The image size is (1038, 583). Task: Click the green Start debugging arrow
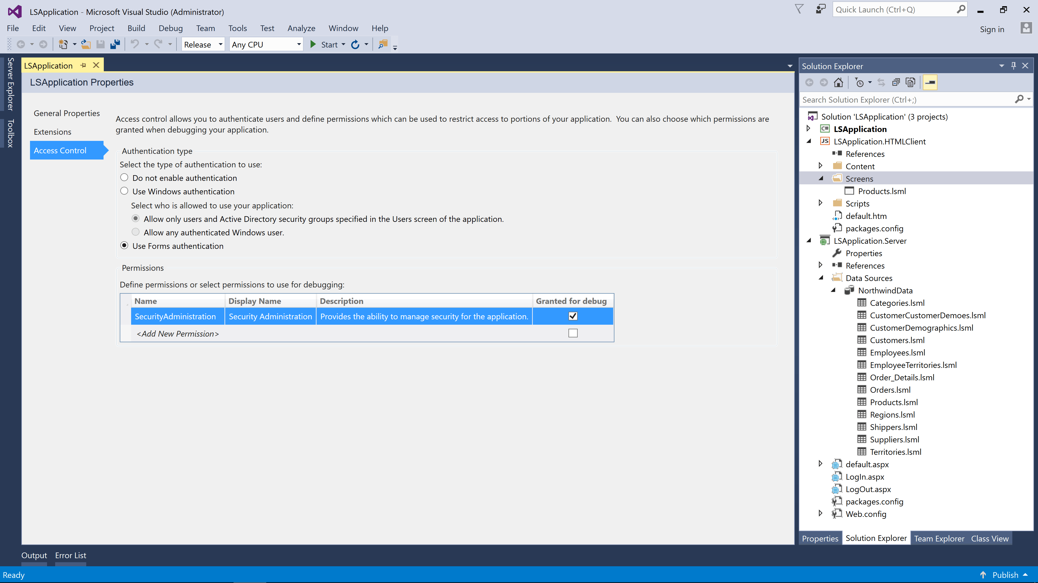click(x=313, y=44)
